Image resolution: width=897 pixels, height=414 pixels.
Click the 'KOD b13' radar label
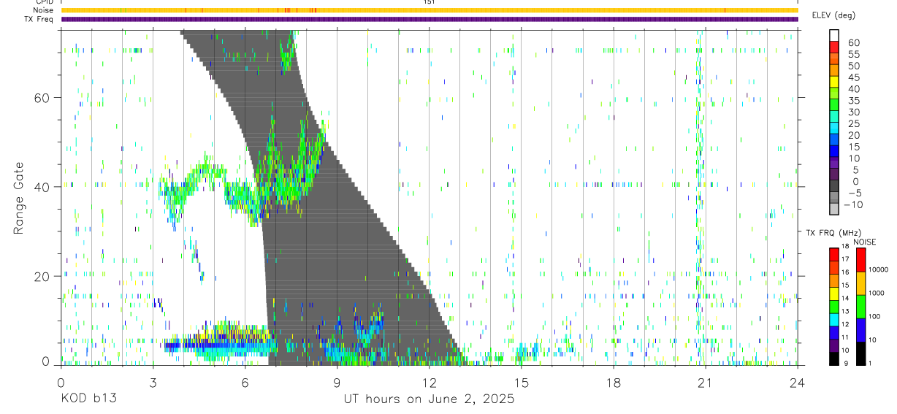88,399
